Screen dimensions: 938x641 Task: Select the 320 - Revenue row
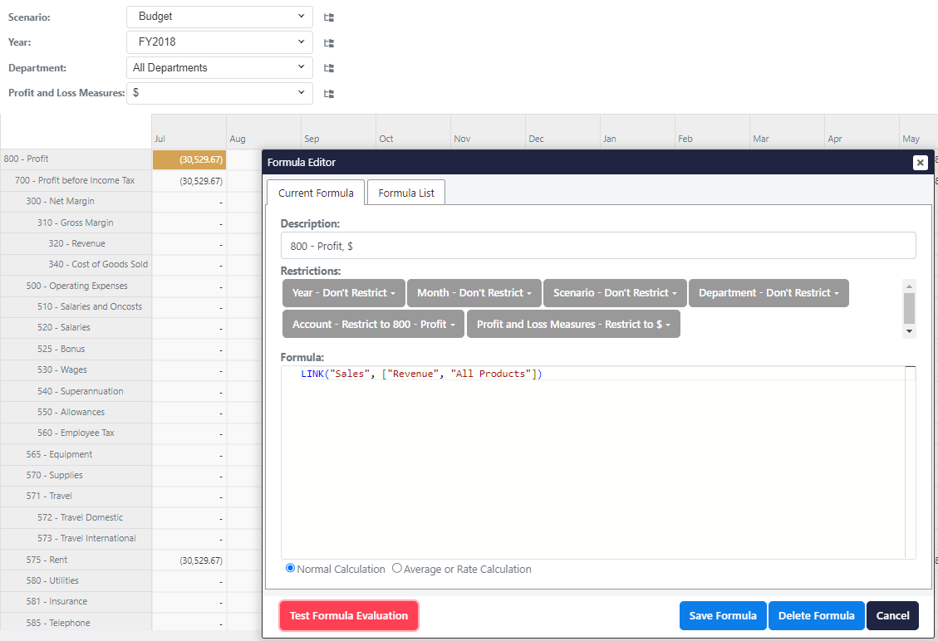pyautogui.click(x=76, y=244)
